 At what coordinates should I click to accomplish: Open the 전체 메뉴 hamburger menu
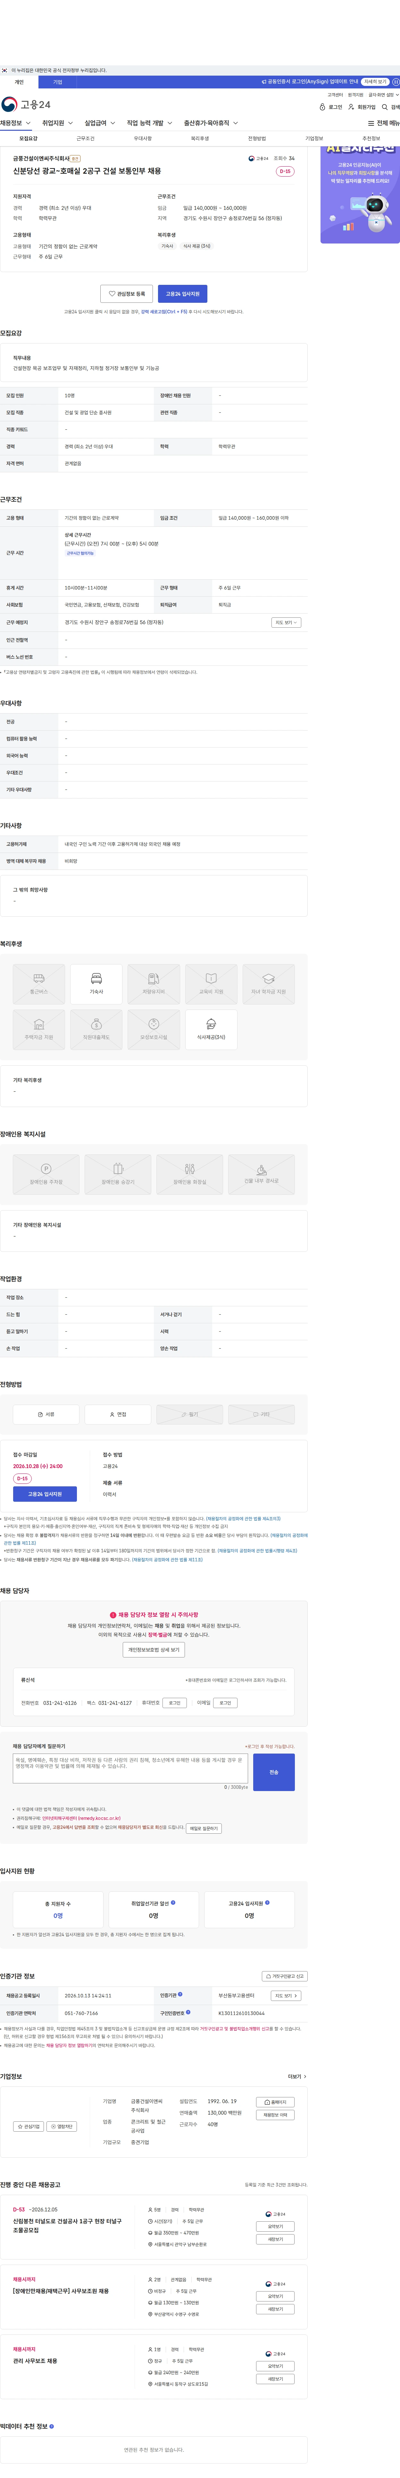point(371,123)
